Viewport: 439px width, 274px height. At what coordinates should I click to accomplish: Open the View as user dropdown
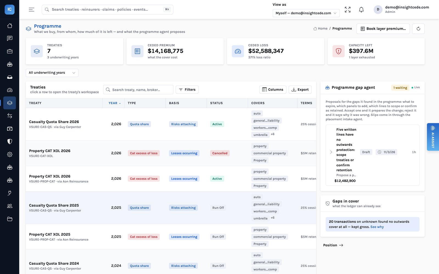[x=306, y=13]
